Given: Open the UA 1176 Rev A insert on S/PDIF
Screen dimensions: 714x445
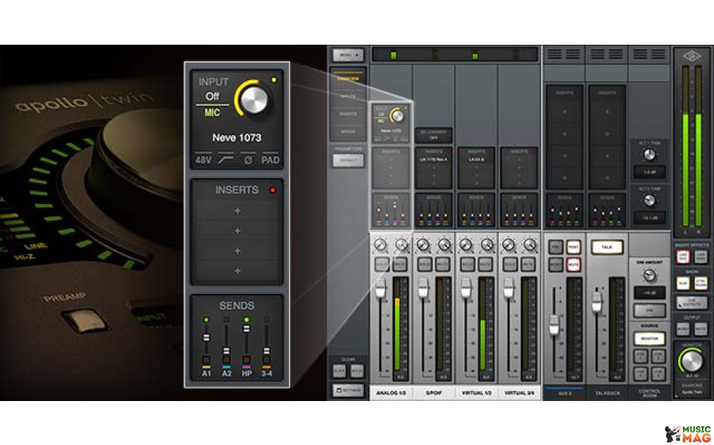Looking at the screenshot, I should tap(433, 159).
